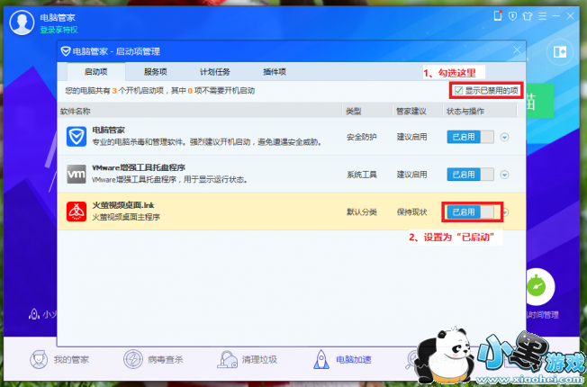The image size is (587, 387).
Task: Click the shield icon in title bar
Action: 512,16
